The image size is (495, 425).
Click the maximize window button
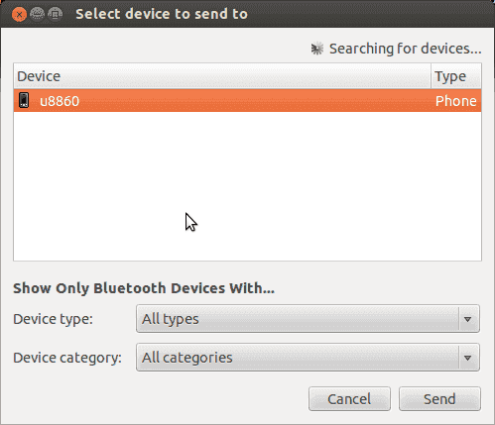click(x=56, y=14)
